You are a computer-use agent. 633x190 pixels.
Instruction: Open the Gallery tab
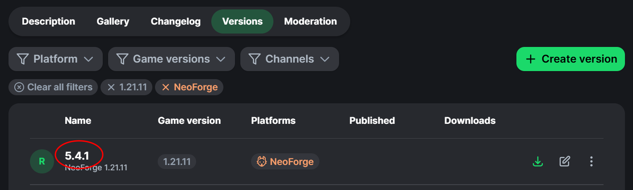point(113,21)
